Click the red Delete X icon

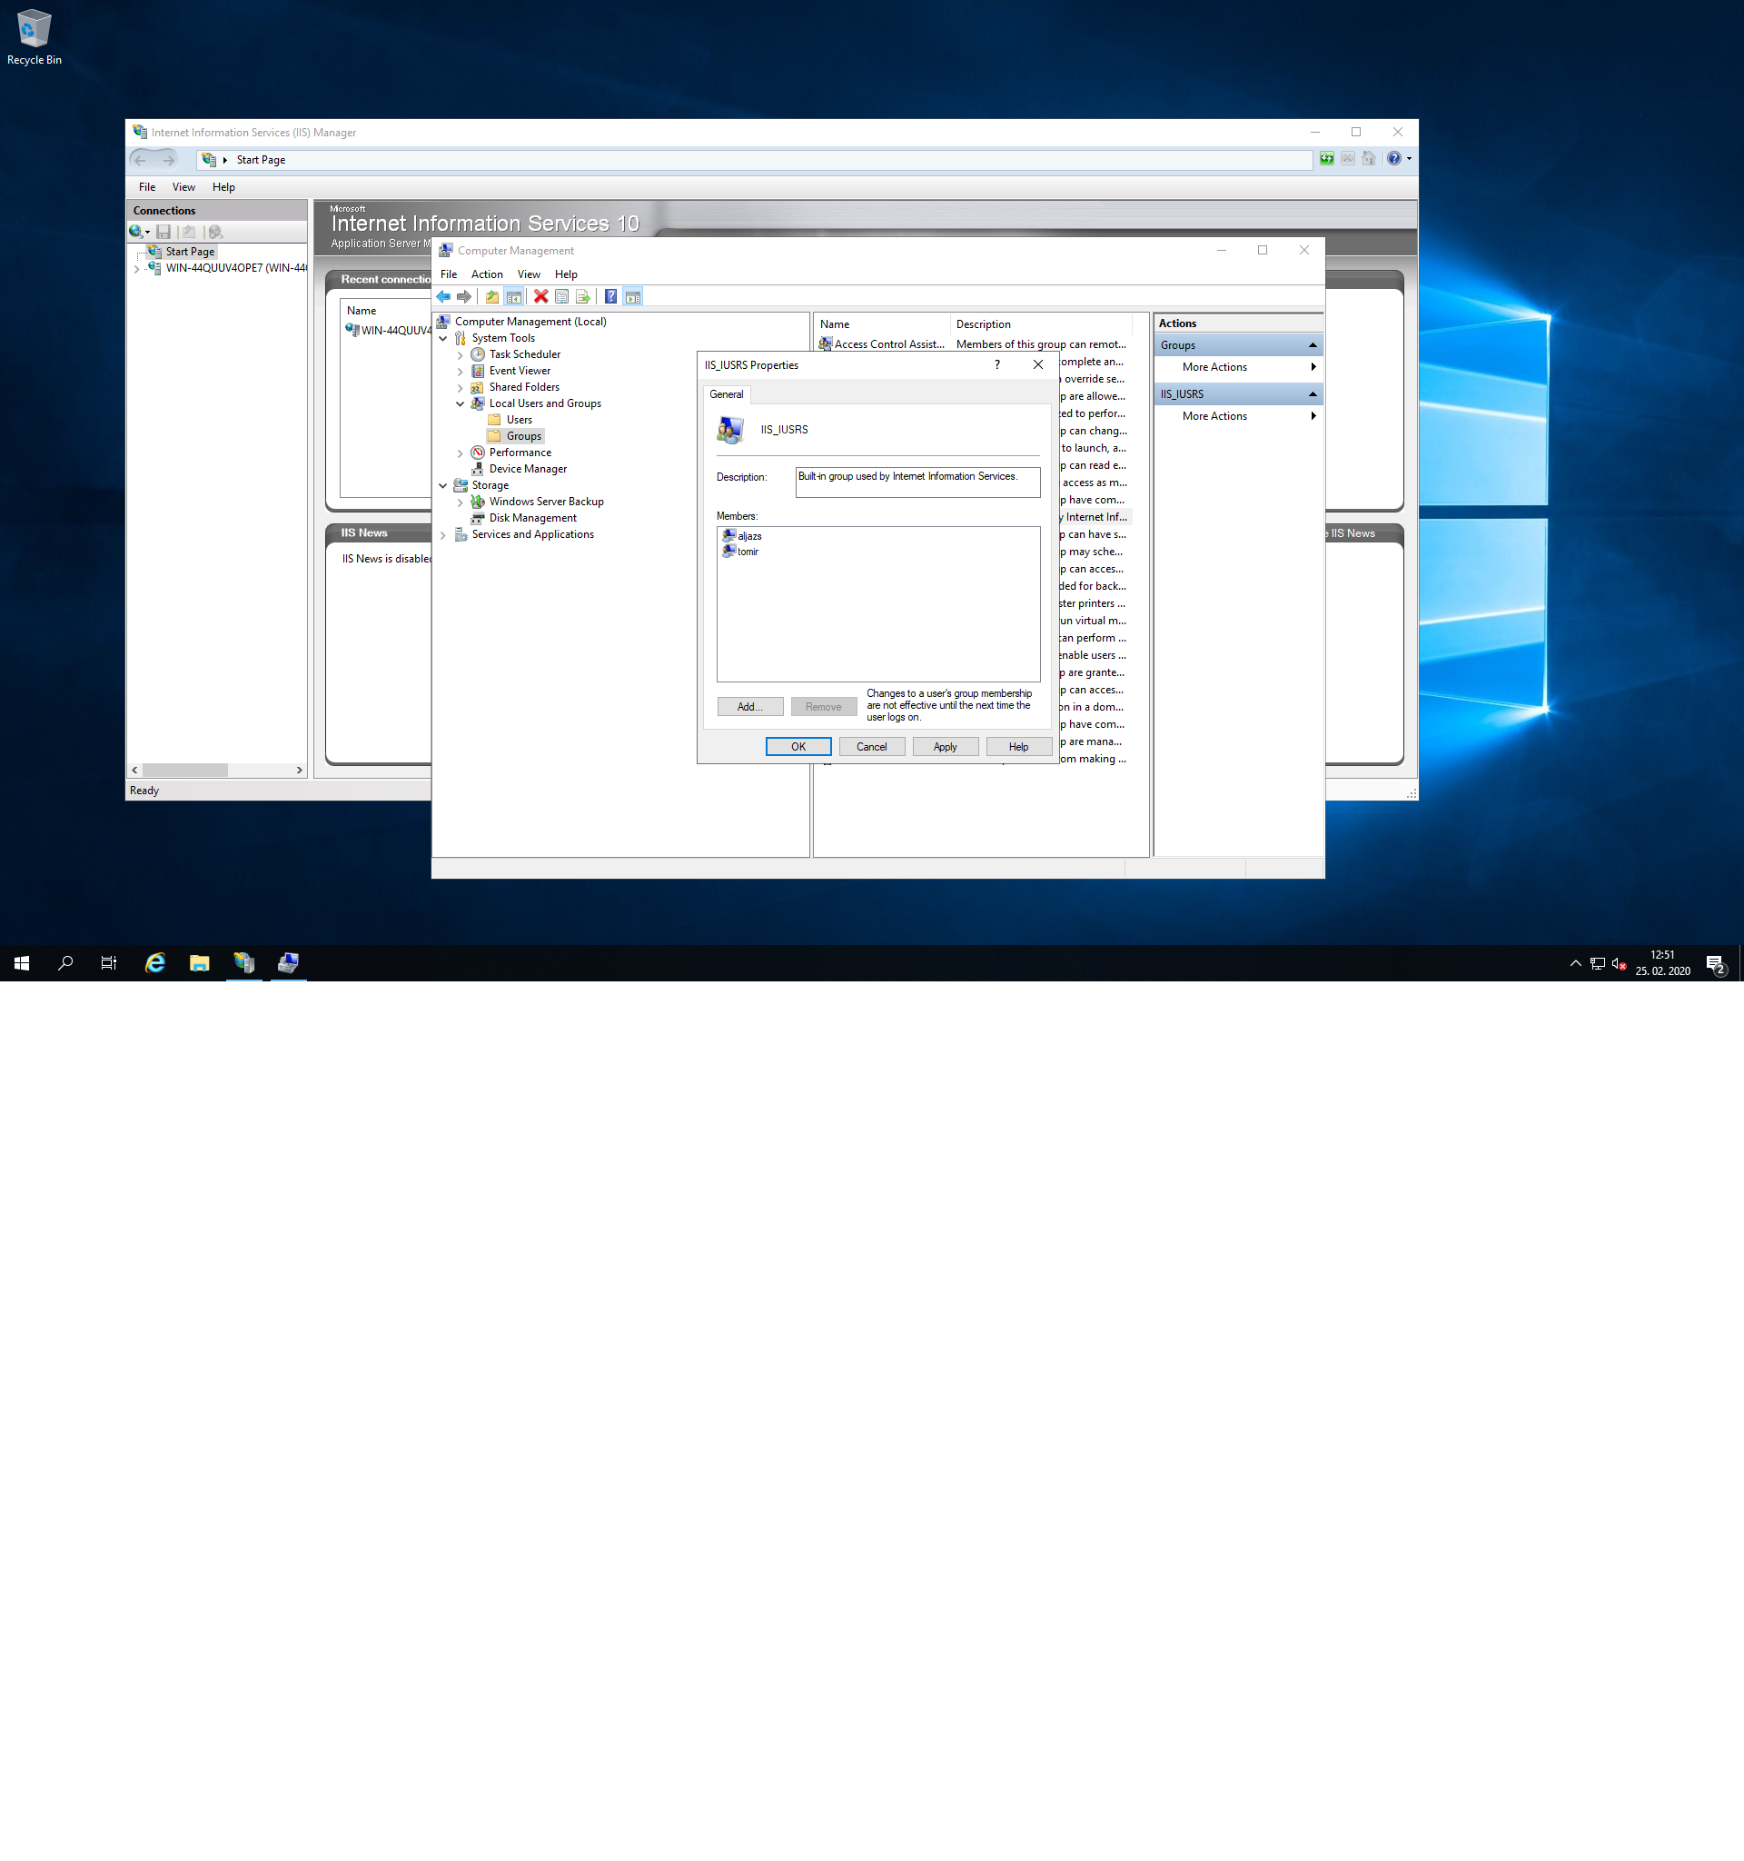click(x=540, y=297)
